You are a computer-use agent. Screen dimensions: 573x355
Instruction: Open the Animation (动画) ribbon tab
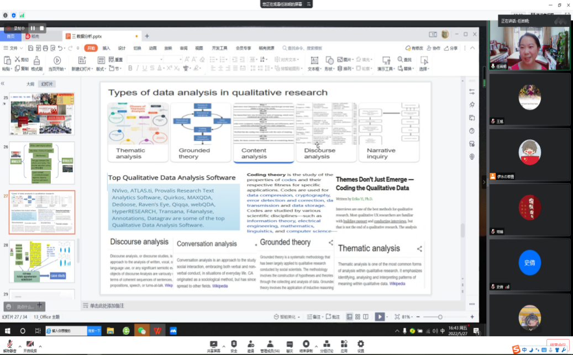153,48
